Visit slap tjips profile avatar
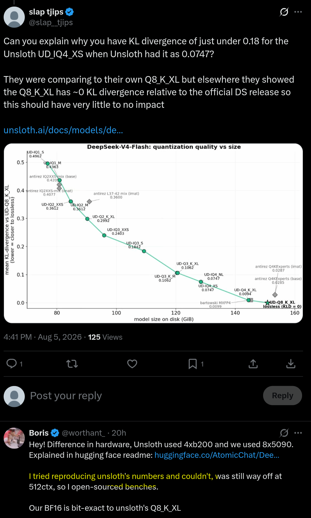The image size is (311, 518). click(x=14, y=17)
